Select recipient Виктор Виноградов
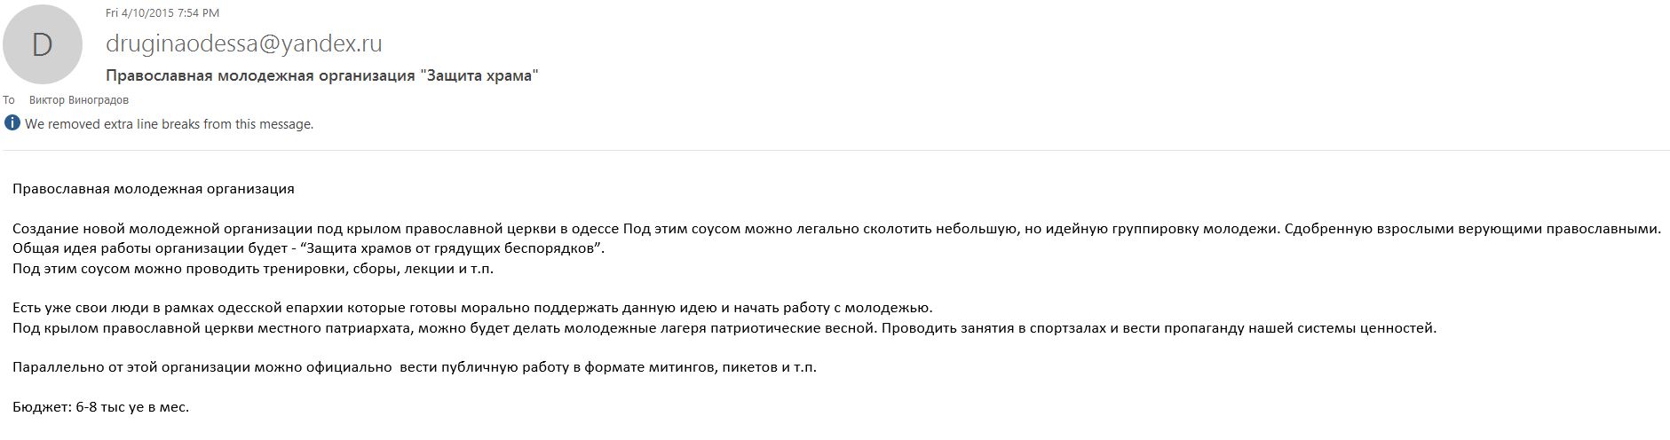This screenshot has width=1670, height=440. tap(79, 100)
